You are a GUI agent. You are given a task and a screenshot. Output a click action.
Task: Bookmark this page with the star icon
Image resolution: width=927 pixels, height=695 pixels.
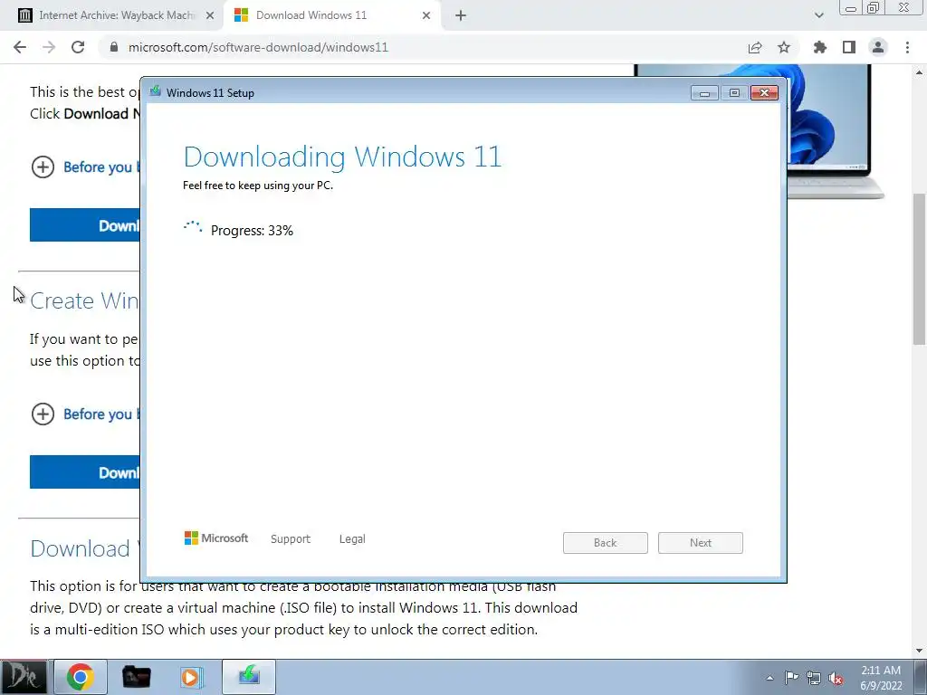[x=784, y=47]
